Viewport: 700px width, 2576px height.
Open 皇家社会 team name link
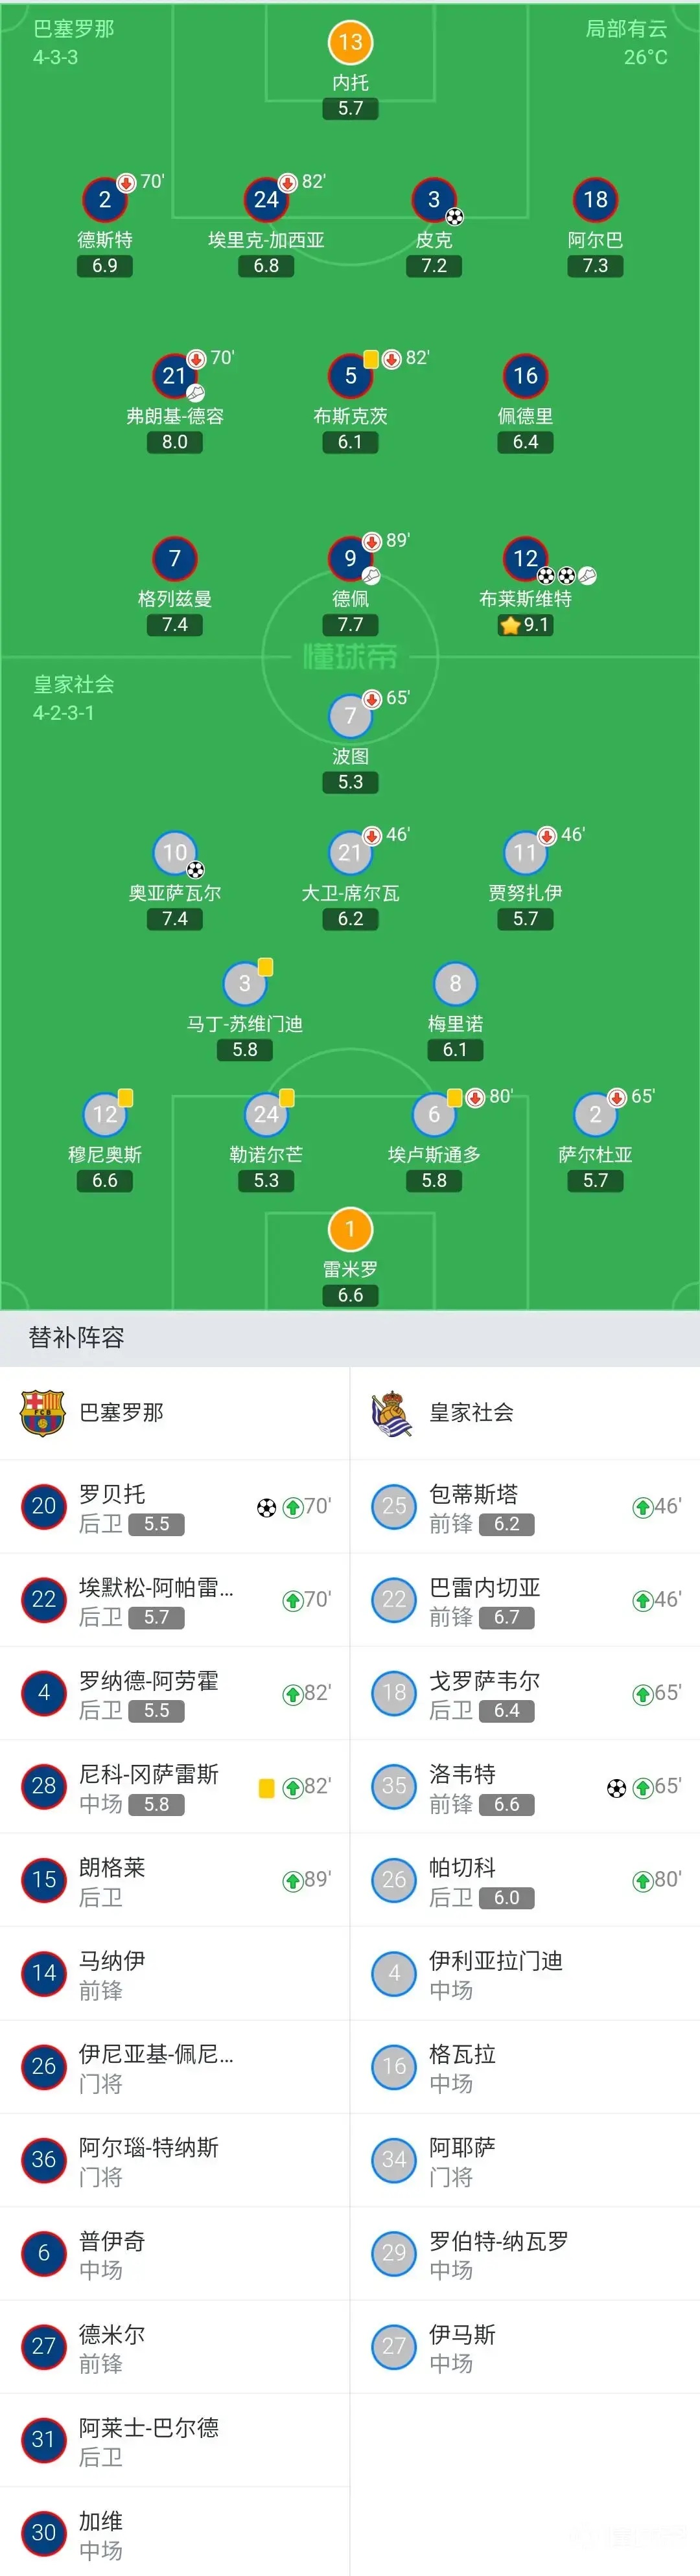pos(471,1412)
